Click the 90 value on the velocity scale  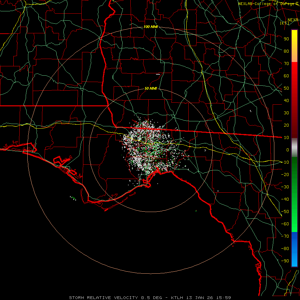286,39
